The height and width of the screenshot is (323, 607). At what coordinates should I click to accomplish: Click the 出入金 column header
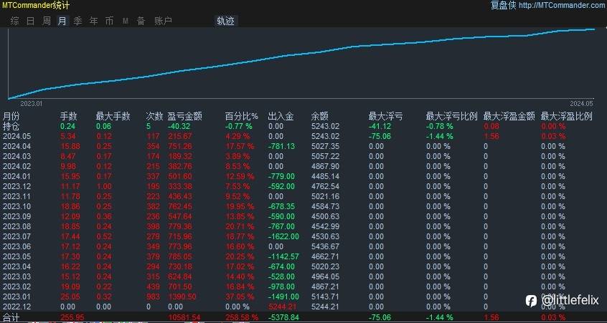(x=281, y=116)
